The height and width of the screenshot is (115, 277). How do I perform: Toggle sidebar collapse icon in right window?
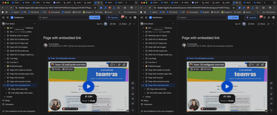click(x=142, y=17)
